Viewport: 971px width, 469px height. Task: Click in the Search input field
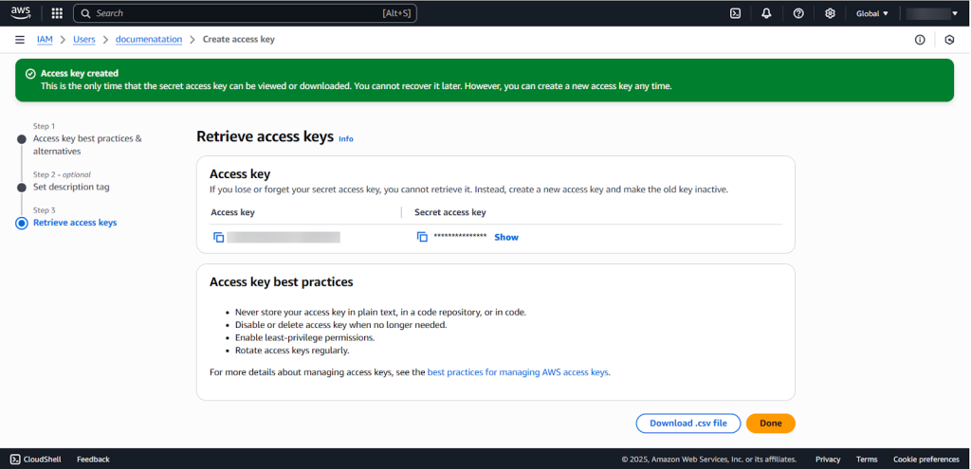pos(247,13)
